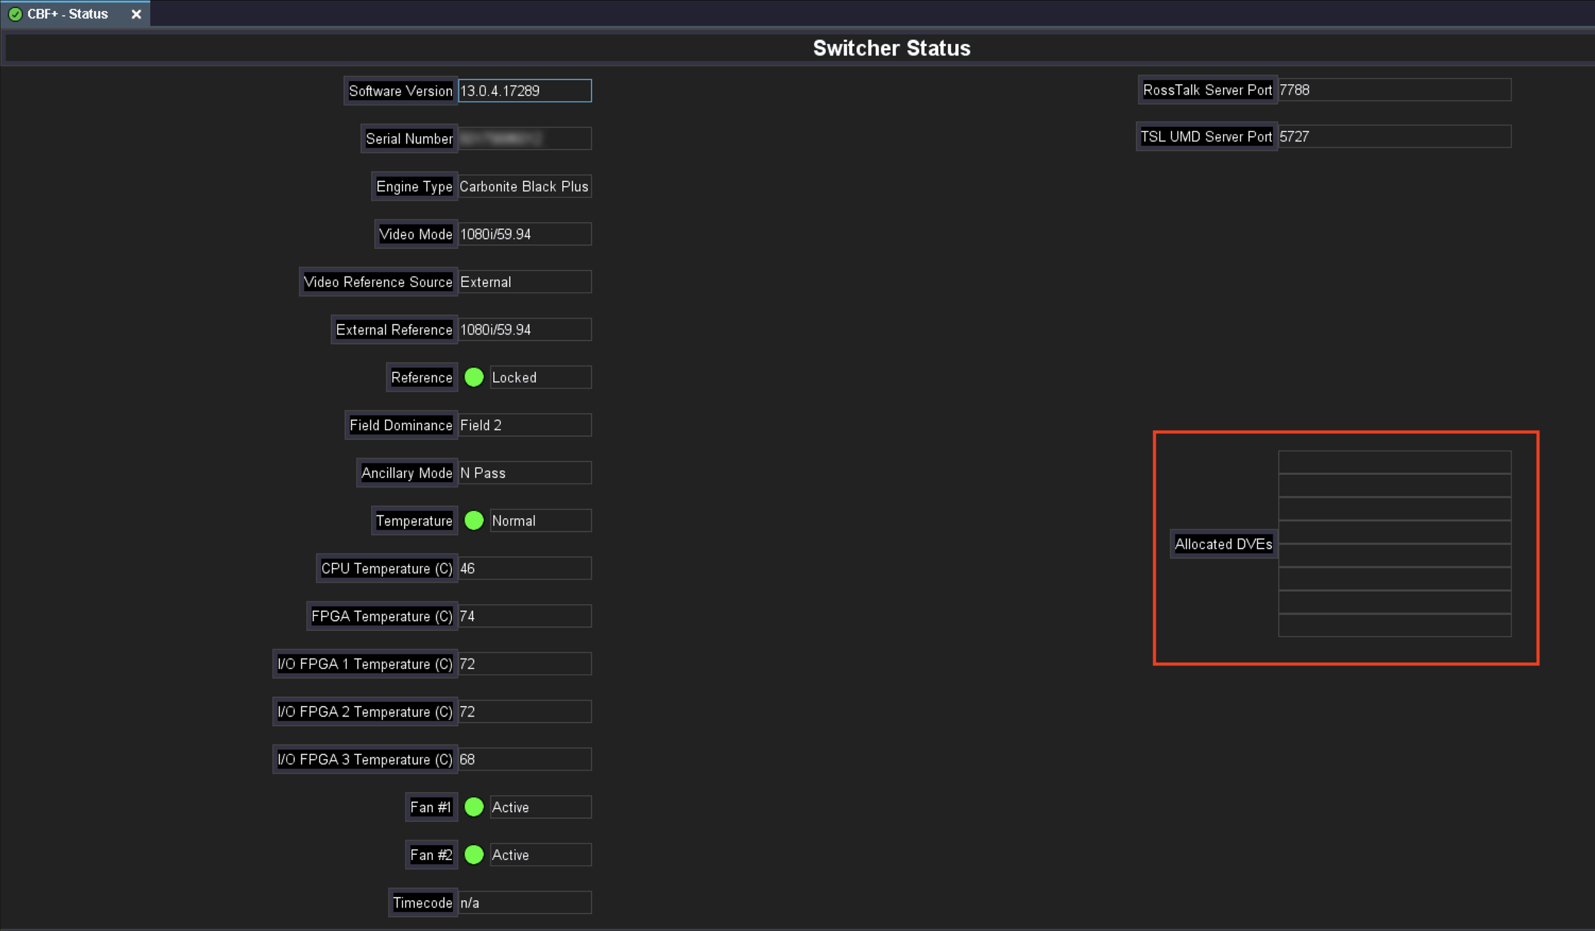Click the Reference locked green indicator

coord(473,378)
